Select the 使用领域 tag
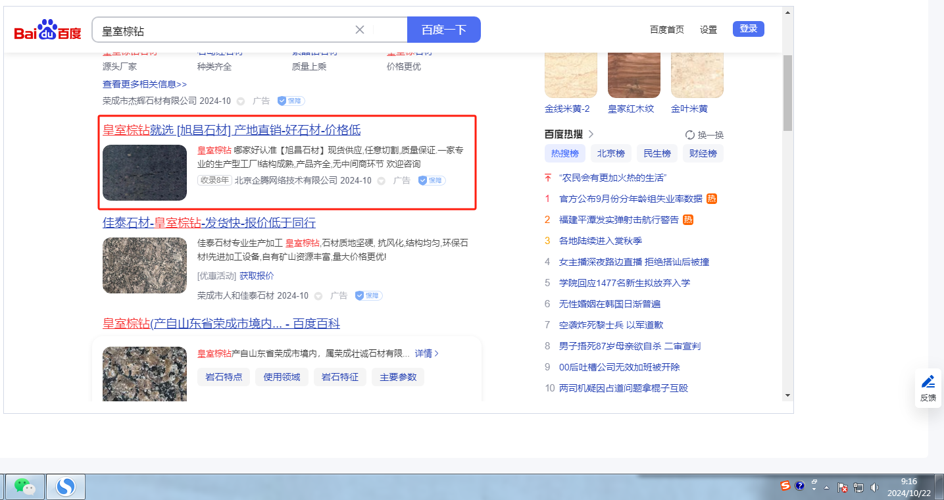Viewport: 944px width, 500px height. (282, 377)
